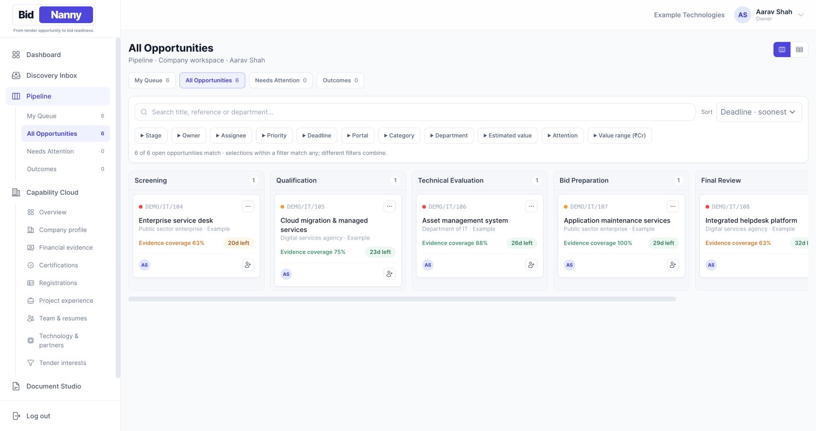Open Certifications in sidebar
The height and width of the screenshot is (431, 816).
click(66, 265)
